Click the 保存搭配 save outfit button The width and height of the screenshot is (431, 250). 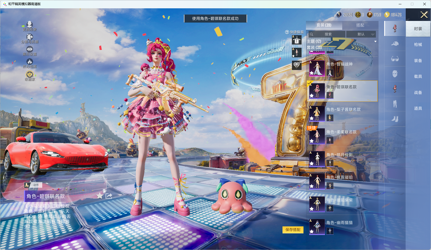[x=293, y=230]
